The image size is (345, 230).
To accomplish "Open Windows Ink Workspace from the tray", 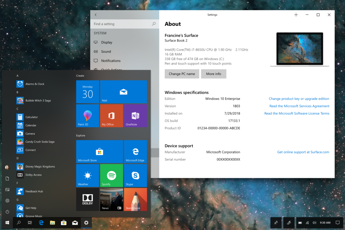I will [289, 223].
